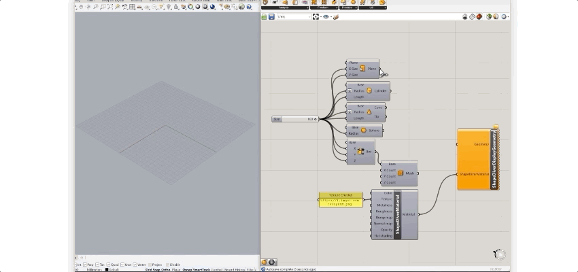This screenshot has width=578, height=272.
Task: Click the Plane surface component icon
Action: pos(363,69)
